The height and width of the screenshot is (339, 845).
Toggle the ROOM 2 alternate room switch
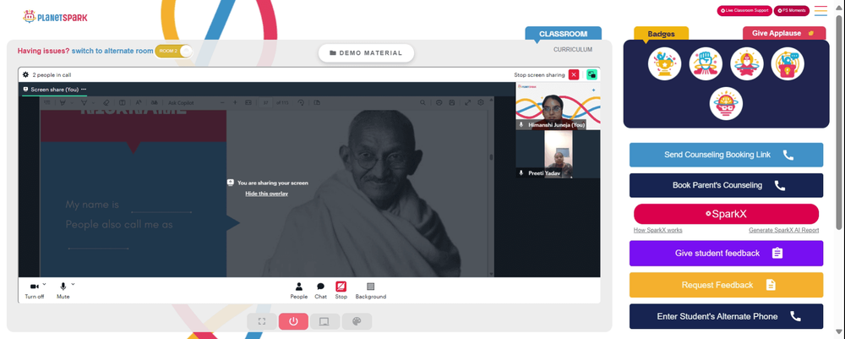point(173,52)
